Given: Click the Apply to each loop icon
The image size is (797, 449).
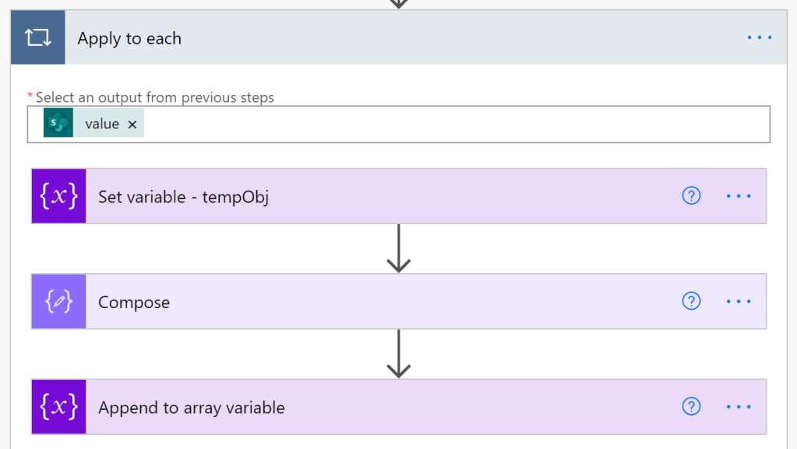Looking at the screenshot, I should click(x=38, y=38).
